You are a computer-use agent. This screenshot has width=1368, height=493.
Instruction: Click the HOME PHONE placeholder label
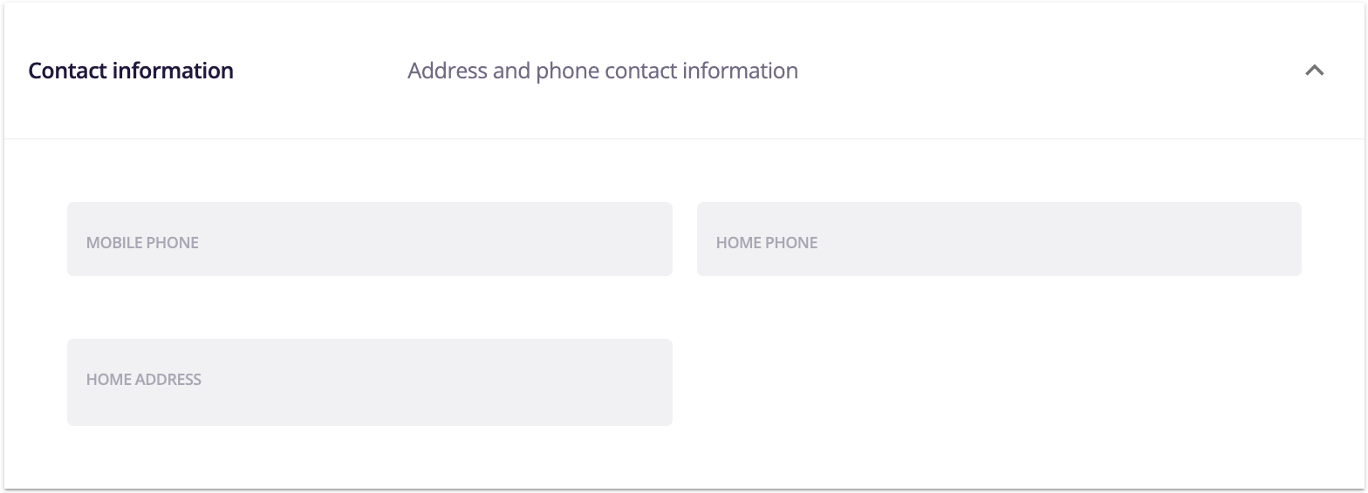coord(766,243)
